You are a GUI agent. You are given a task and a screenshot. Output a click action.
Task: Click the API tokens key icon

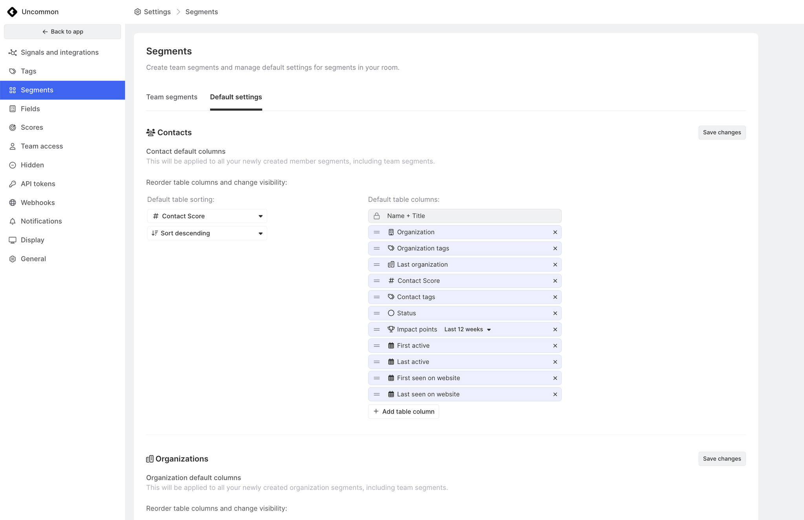pos(13,184)
